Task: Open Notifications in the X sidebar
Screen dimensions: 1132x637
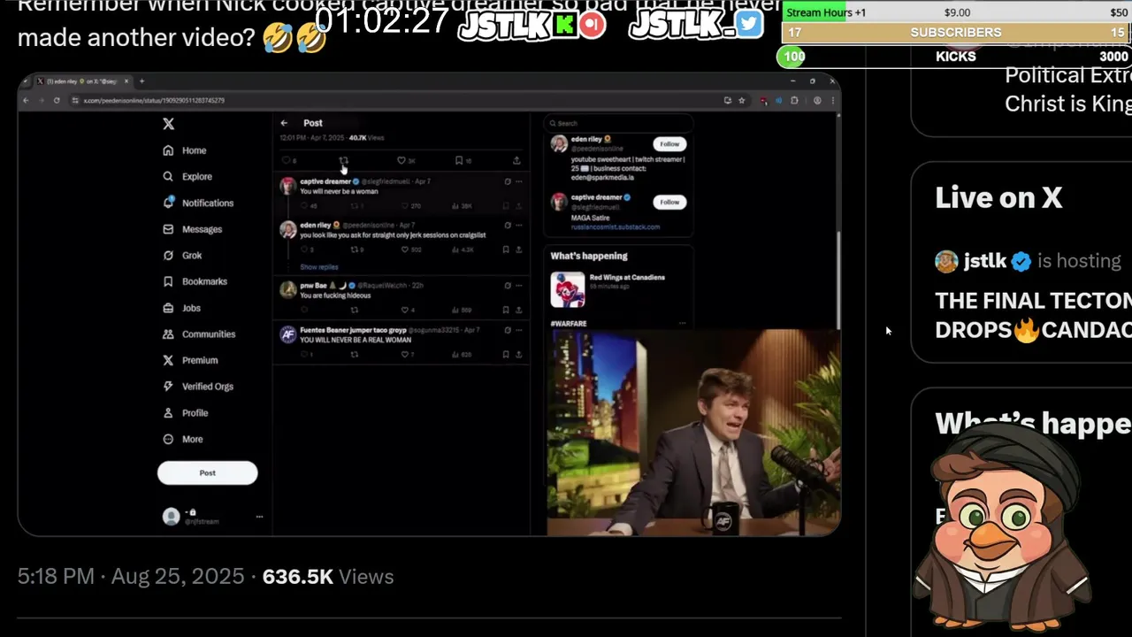Action: [198, 203]
